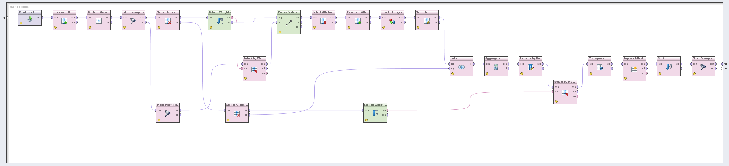Click the Generate Attributes operator icon
729x166 pixels.
358,21
